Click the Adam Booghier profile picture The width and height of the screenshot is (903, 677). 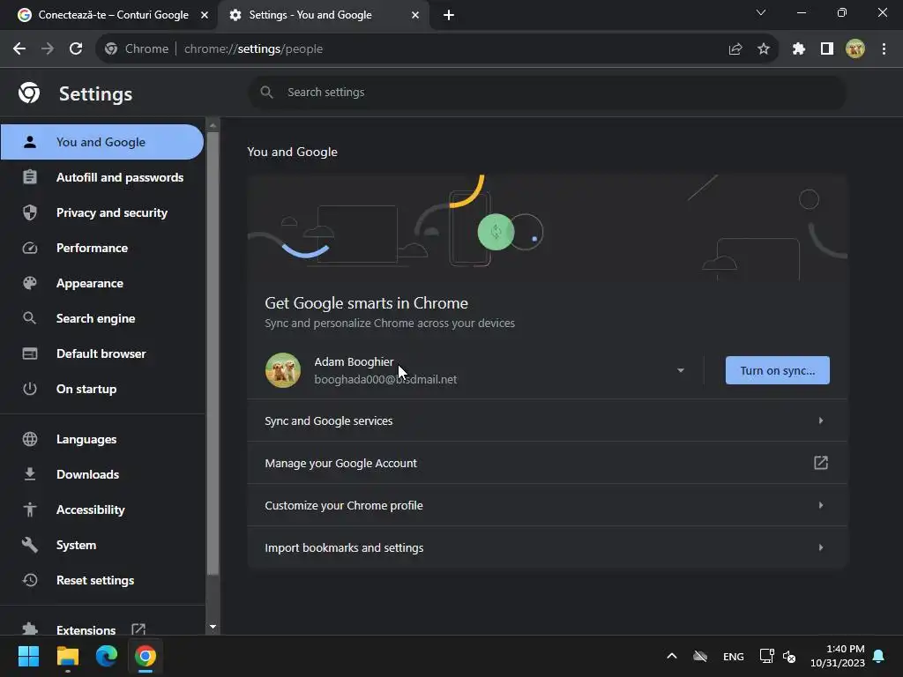(283, 370)
